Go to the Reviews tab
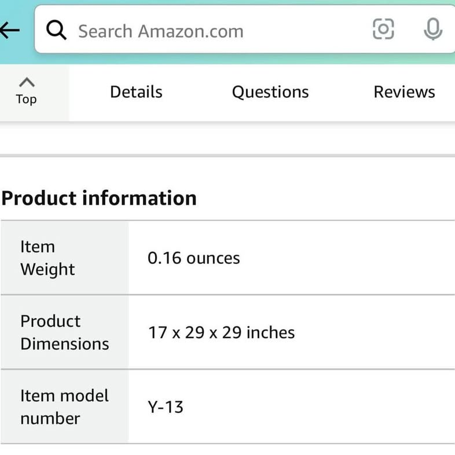Viewport: 455px width, 455px height. 404,92
